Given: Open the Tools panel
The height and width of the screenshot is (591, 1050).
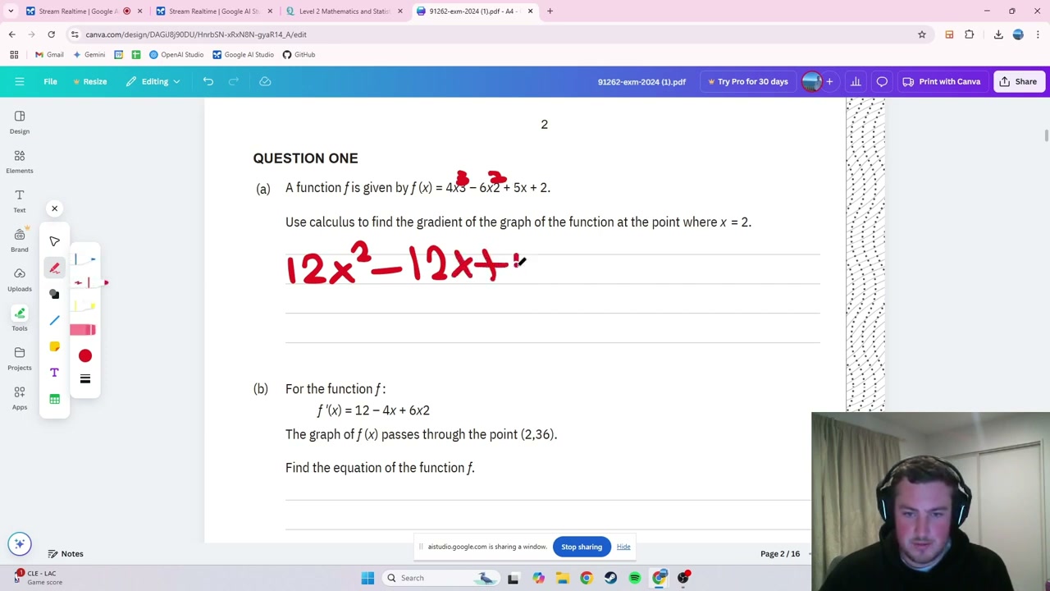Looking at the screenshot, I should [x=20, y=318].
